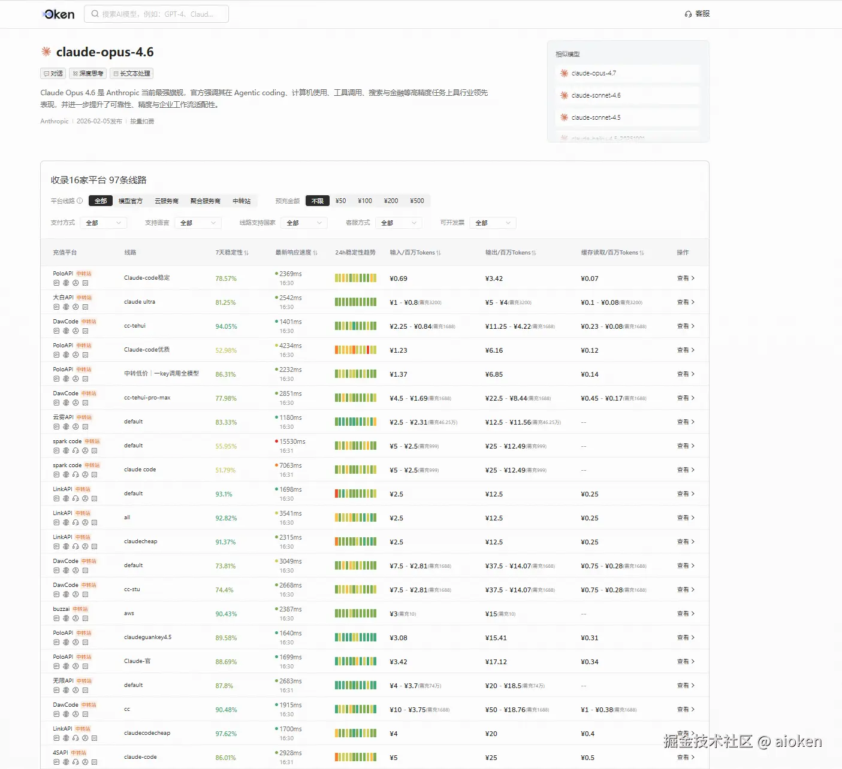Expand 查看 for 云雾API default row
842x769 pixels.
pyautogui.click(x=686, y=422)
